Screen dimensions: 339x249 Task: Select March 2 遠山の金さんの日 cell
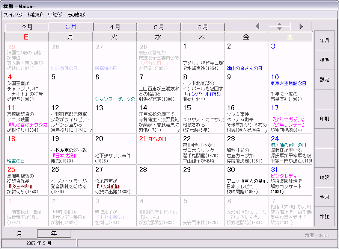246,57
